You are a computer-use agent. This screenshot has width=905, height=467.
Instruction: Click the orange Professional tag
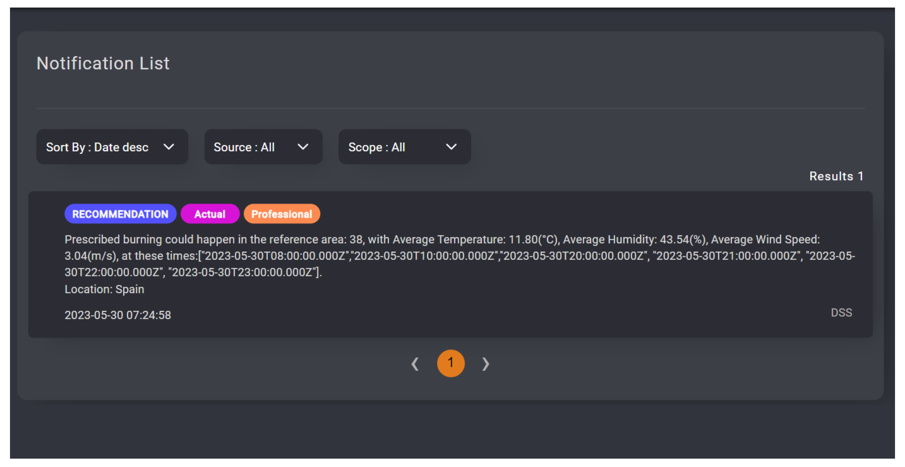tap(281, 214)
